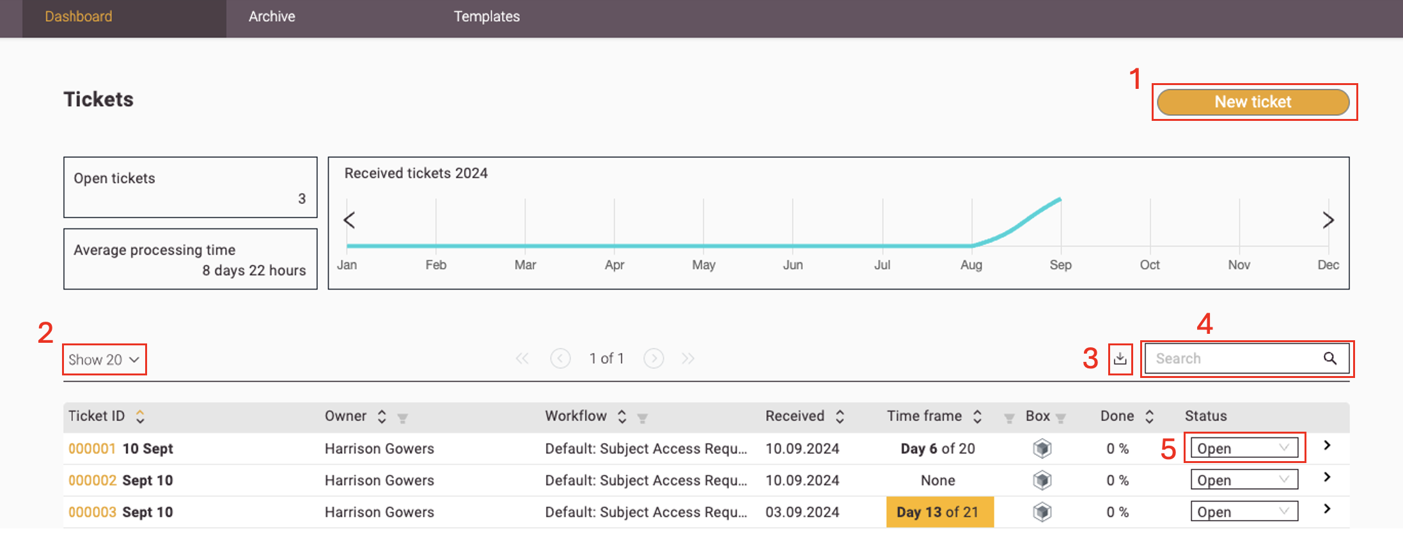The width and height of the screenshot is (1403, 550).
Task: Sort table by Ticket ID
Action: (140, 416)
